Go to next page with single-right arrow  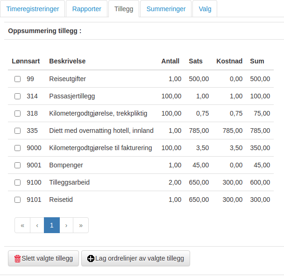(x=66, y=225)
